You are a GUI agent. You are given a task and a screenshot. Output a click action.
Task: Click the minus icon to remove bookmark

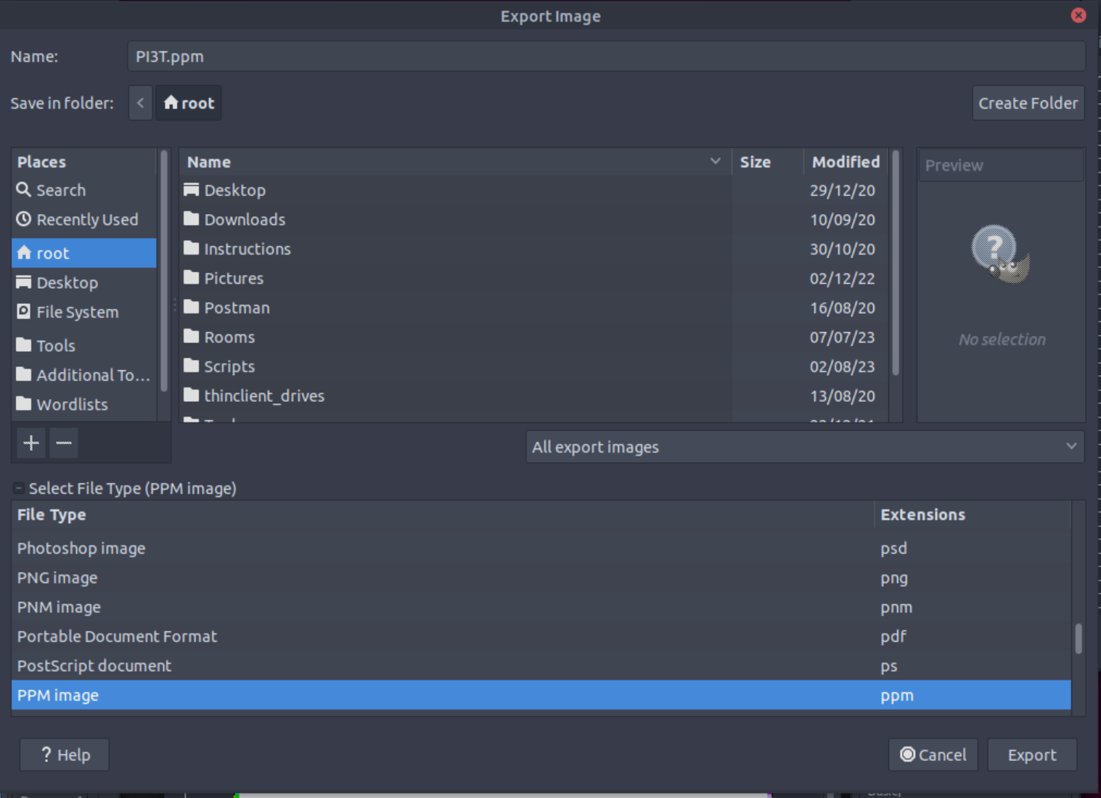(x=64, y=443)
